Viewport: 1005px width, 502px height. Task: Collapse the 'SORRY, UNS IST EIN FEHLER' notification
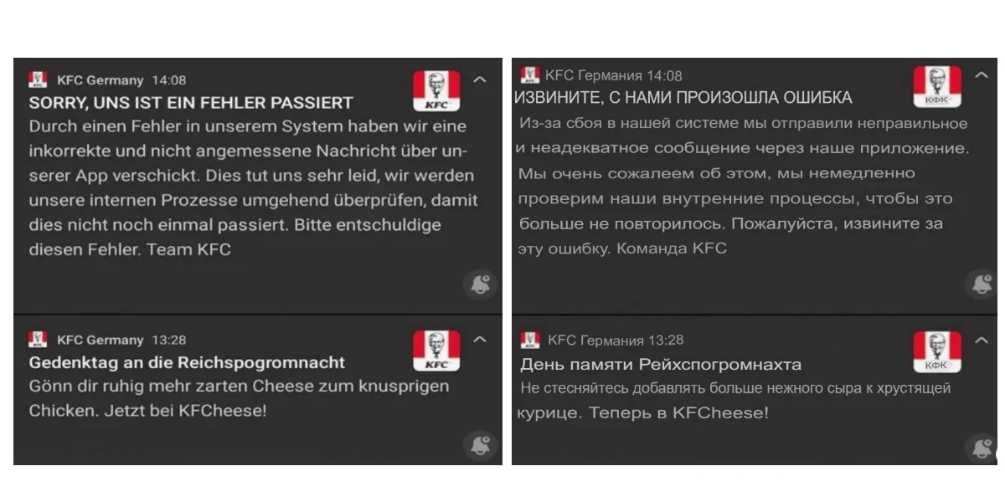point(480,79)
